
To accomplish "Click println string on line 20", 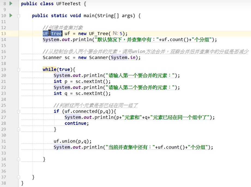I will click(140, 75).
